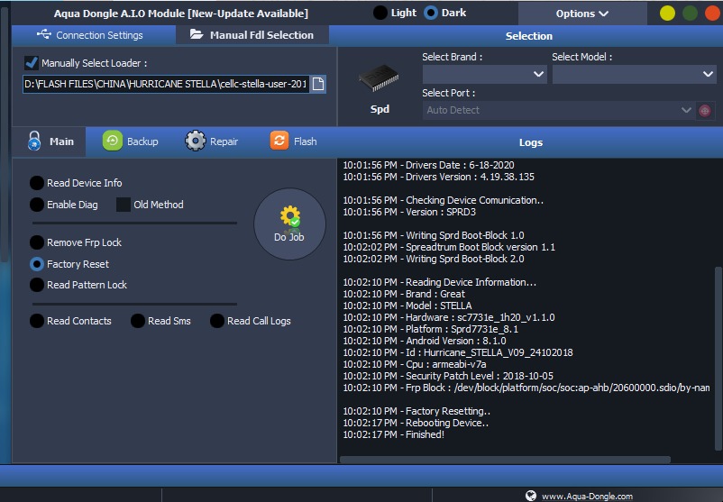Screen dimensions: 723x502
Task: Click log line 'Factory Resetting..'
Action: point(416,411)
